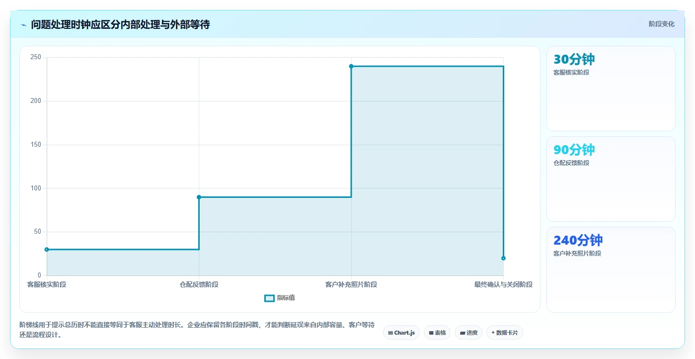Click the data point at 最终确认与关闭阶段
The image size is (695, 359).
[503, 258]
